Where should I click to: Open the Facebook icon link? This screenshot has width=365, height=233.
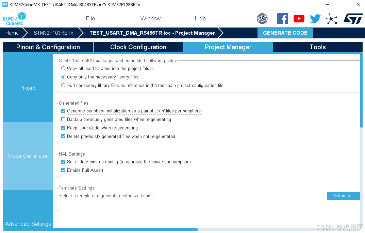click(283, 19)
